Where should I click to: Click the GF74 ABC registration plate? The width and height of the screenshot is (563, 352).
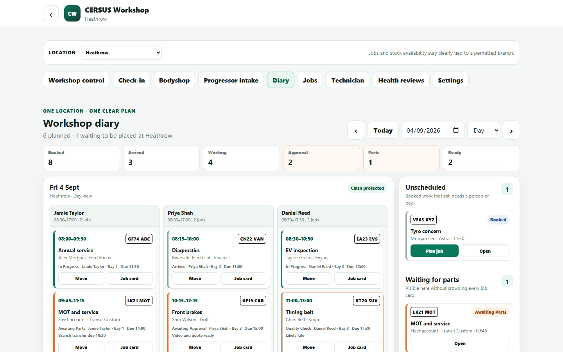point(139,239)
